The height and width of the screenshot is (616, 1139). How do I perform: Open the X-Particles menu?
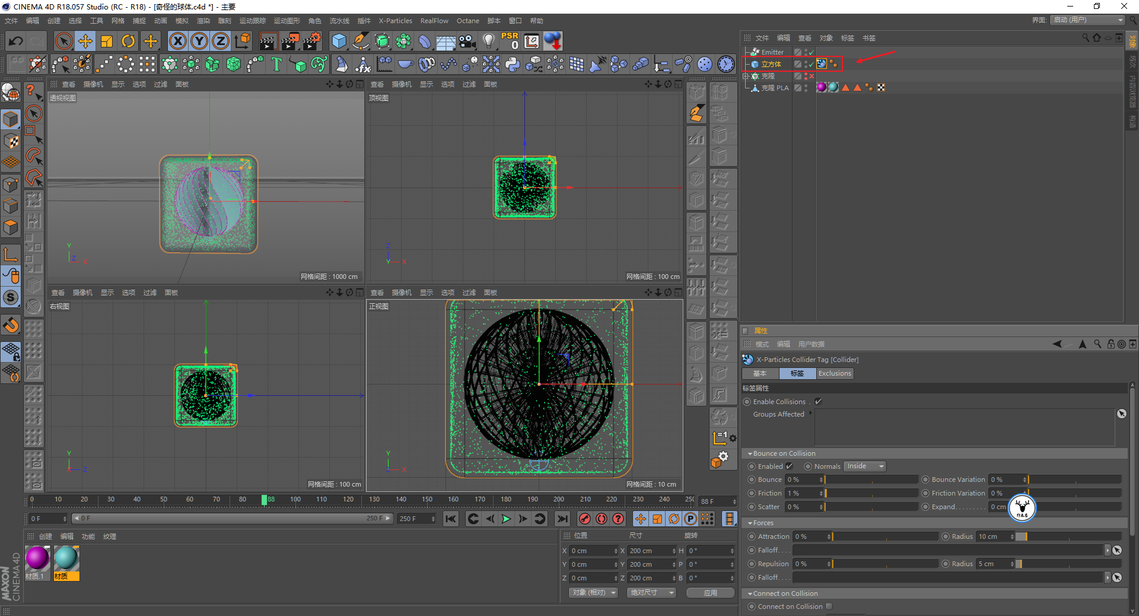(395, 21)
